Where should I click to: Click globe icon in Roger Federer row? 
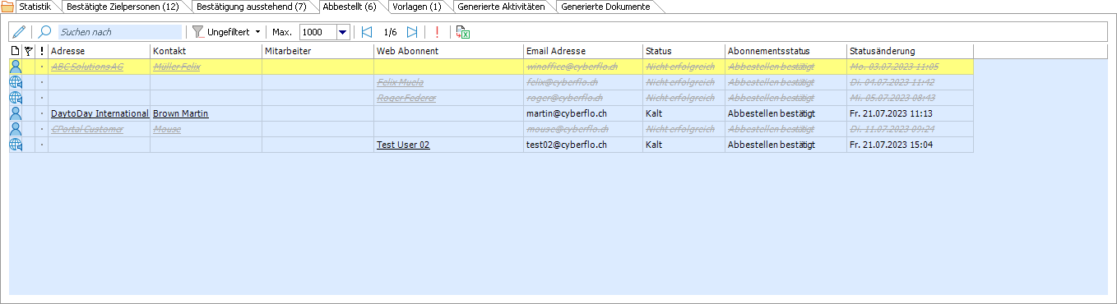click(15, 98)
